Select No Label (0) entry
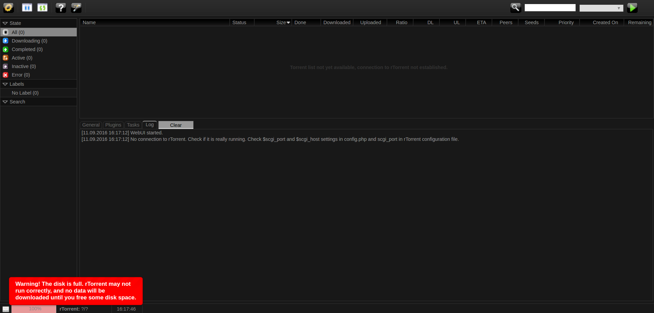Image resolution: width=654 pixels, height=313 pixels. pyautogui.click(x=39, y=93)
